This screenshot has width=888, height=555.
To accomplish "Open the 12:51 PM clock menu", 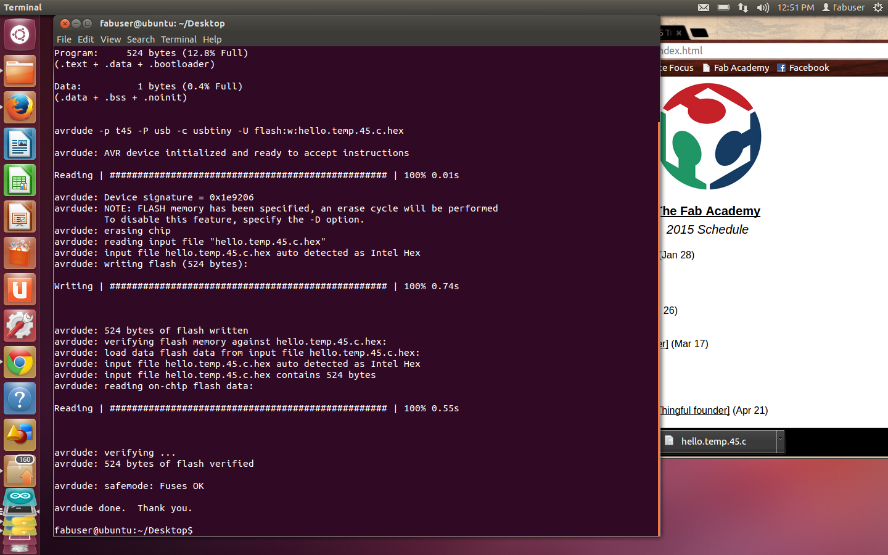I will [795, 7].
